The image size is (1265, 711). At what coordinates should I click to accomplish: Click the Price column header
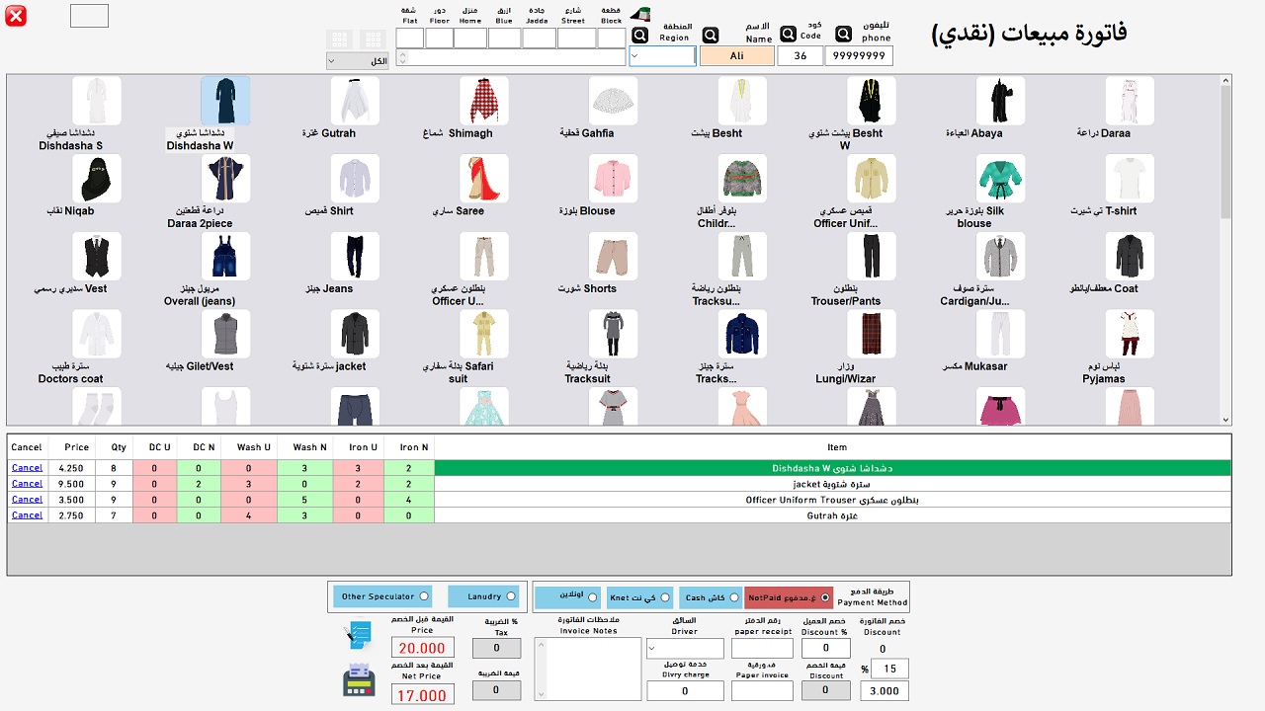[76, 447]
